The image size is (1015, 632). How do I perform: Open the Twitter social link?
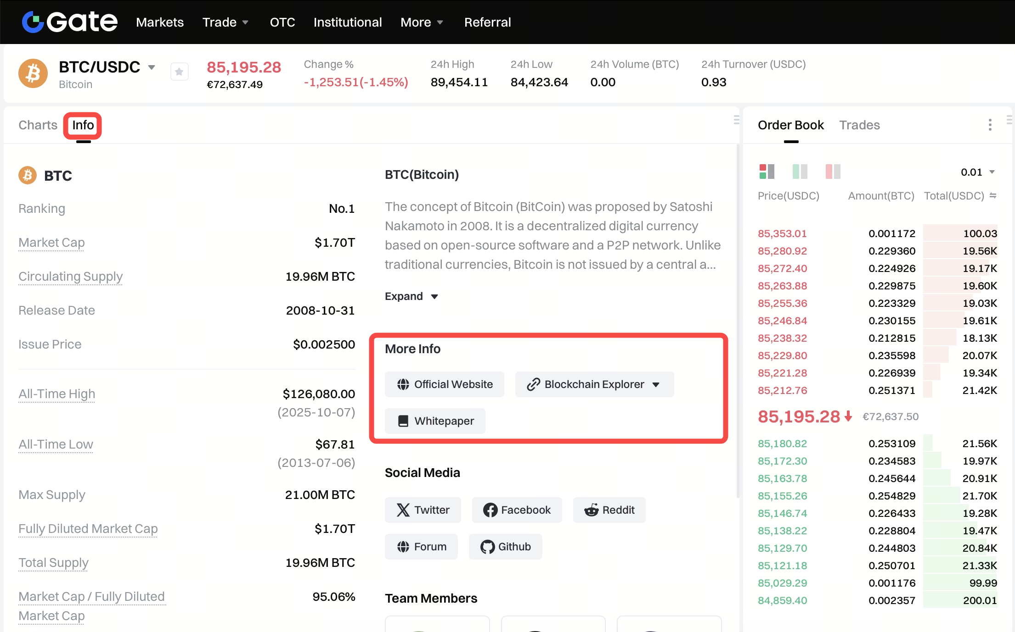423,510
